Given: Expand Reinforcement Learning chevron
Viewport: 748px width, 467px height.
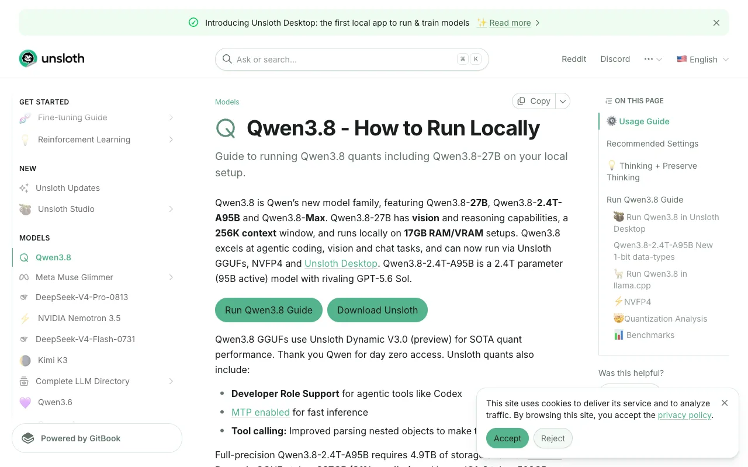Looking at the screenshot, I should click(171, 140).
